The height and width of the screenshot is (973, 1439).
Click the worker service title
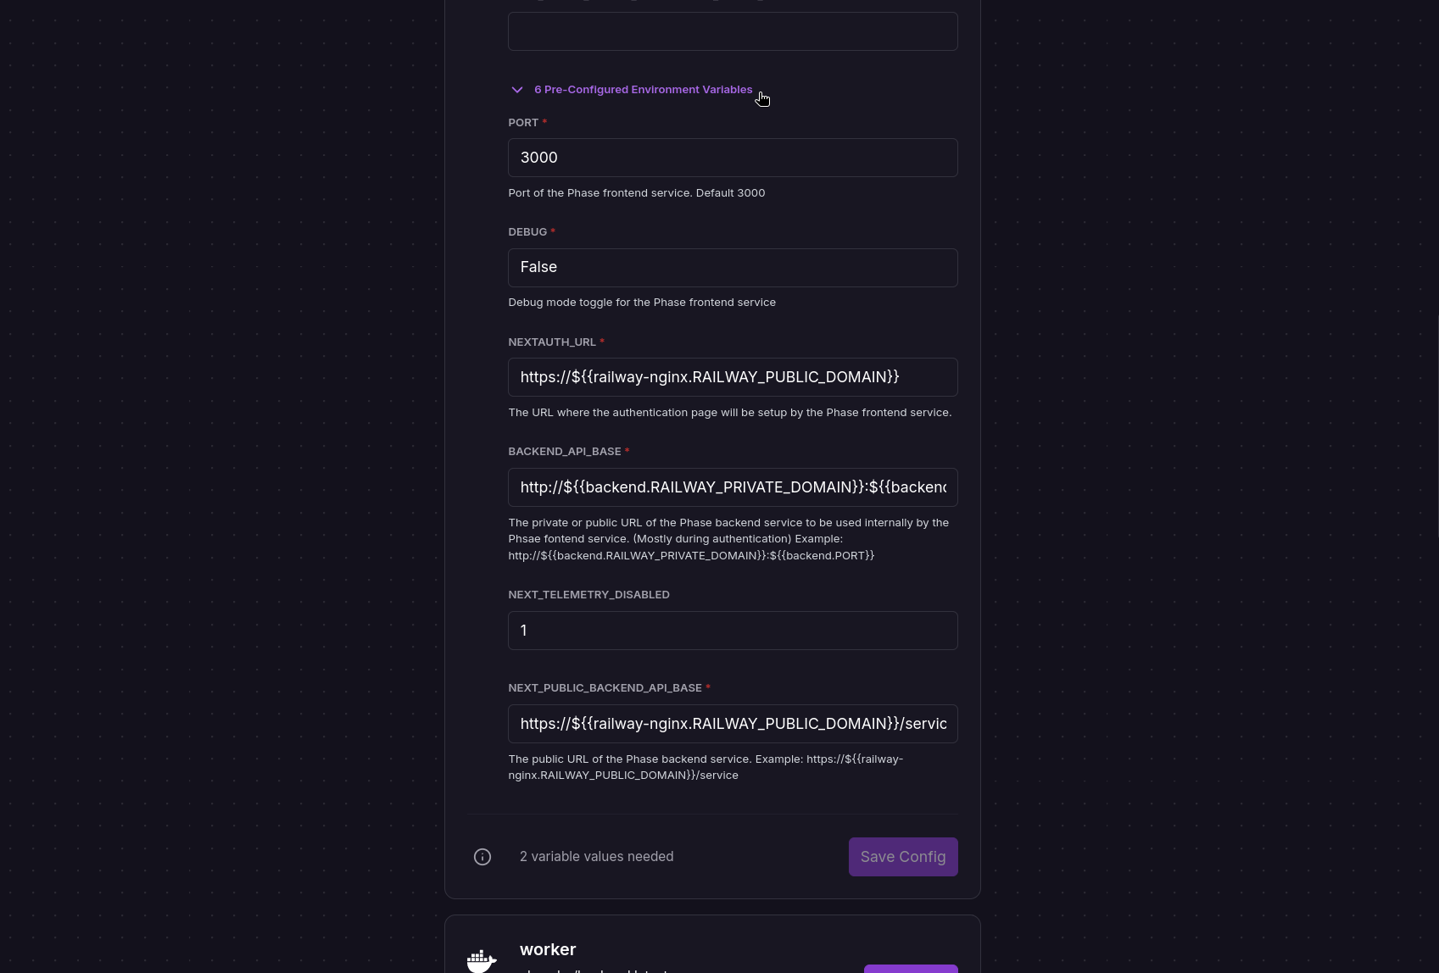[x=548, y=949]
